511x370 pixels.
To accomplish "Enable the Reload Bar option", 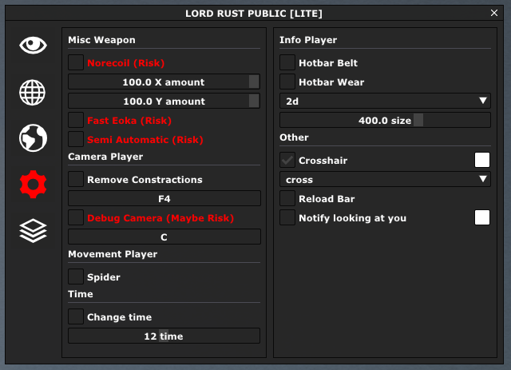I will coord(287,198).
